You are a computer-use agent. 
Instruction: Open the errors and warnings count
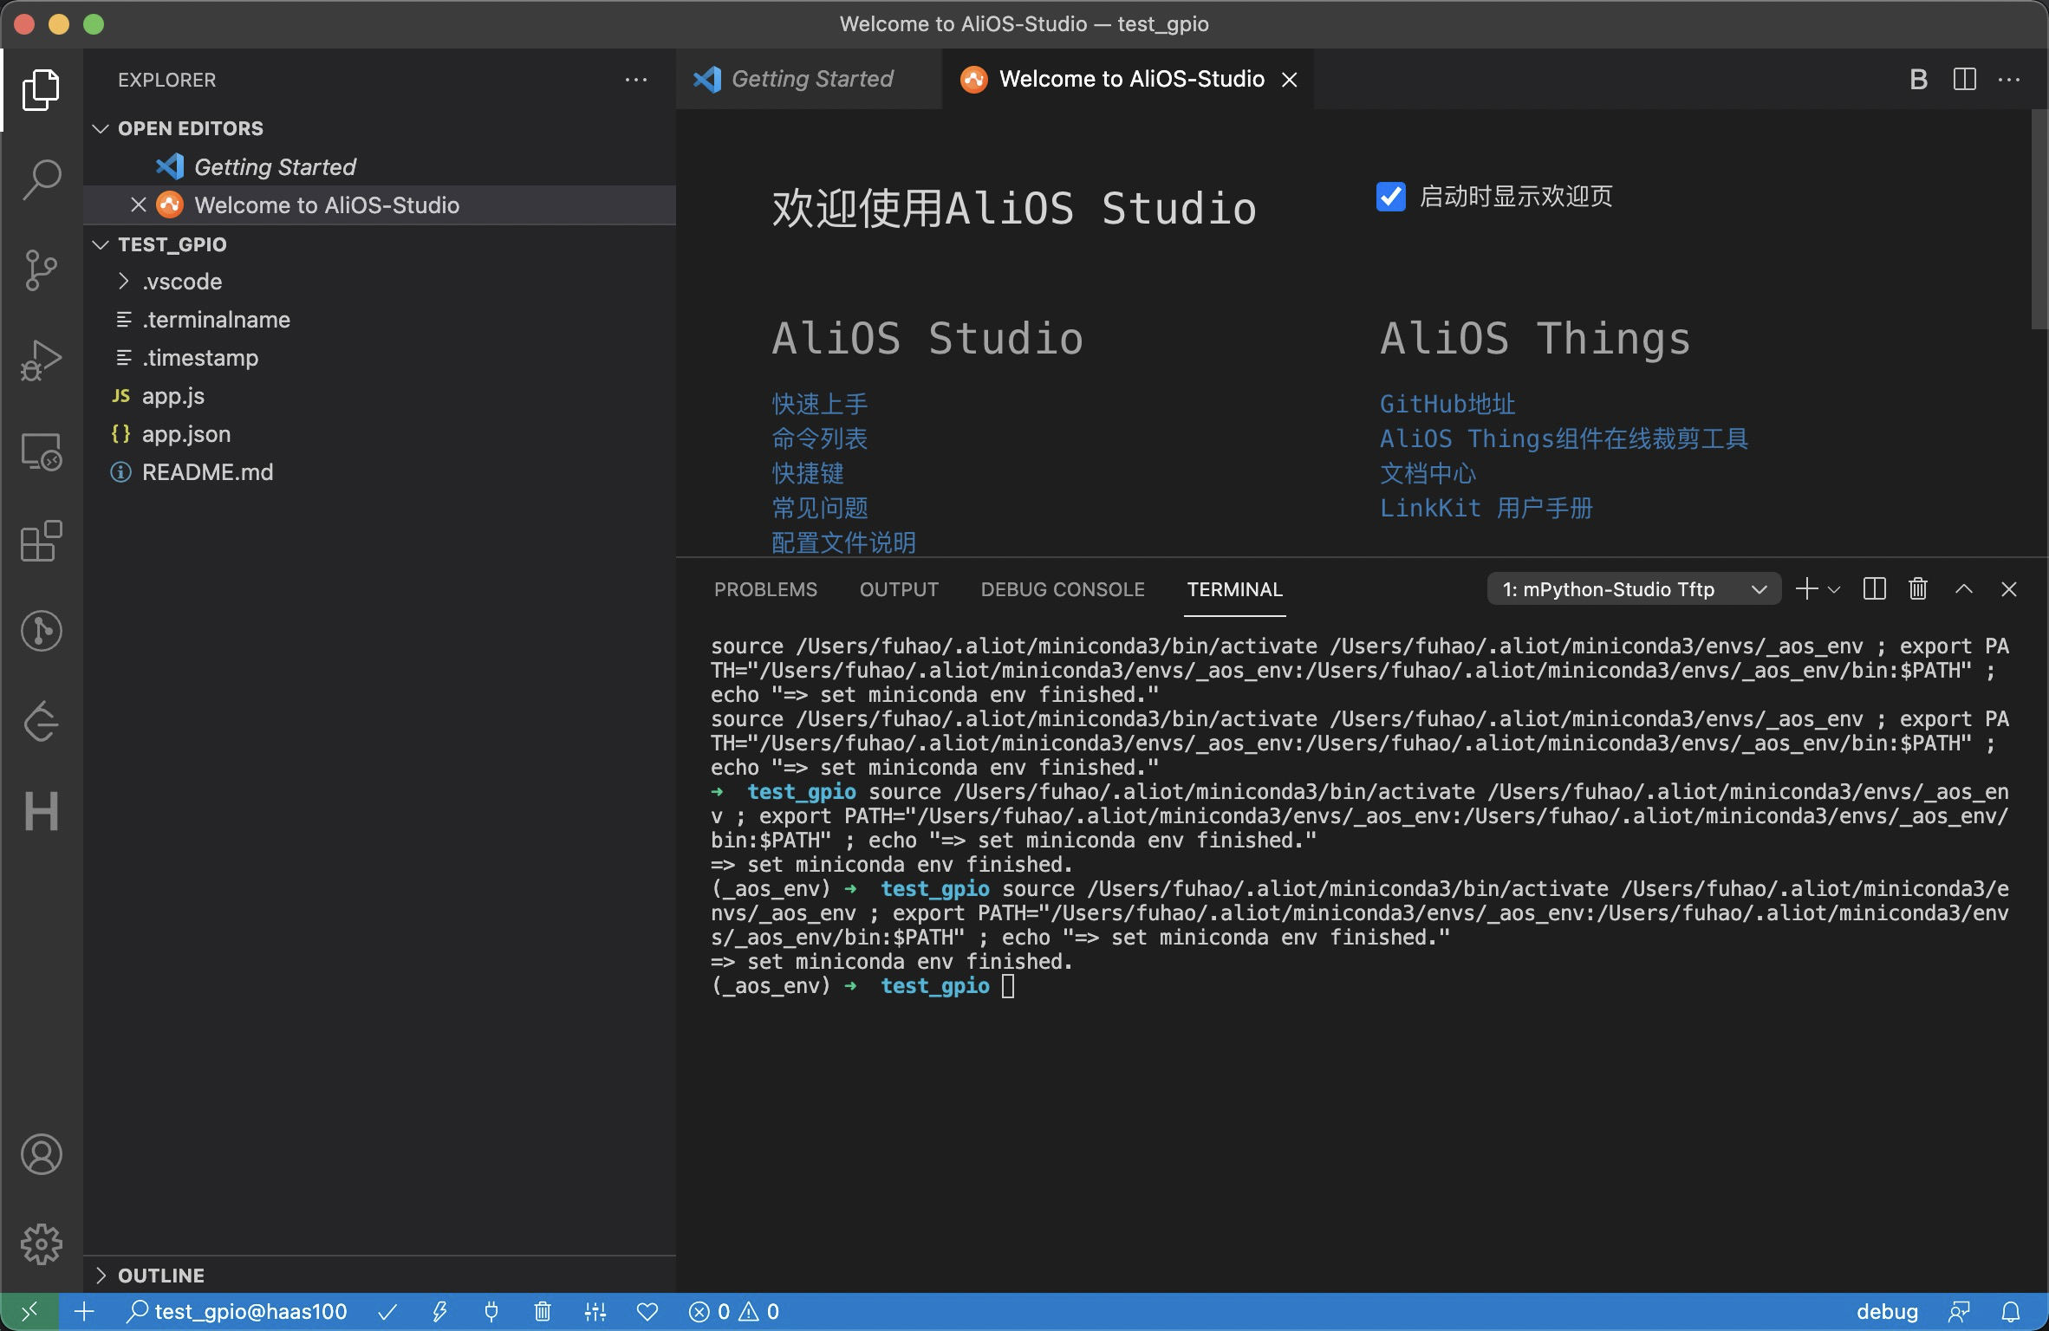pyautogui.click(x=734, y=1312)
